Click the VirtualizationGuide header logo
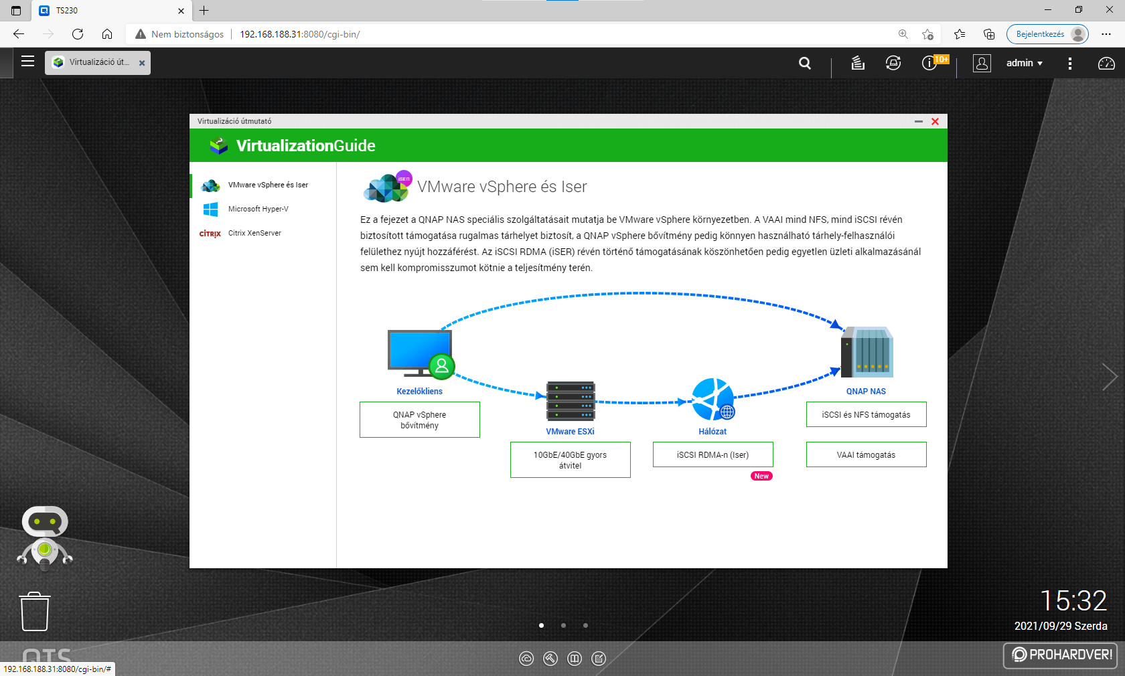The width and height of the screenshot is (1125, 676). [218, 145]
